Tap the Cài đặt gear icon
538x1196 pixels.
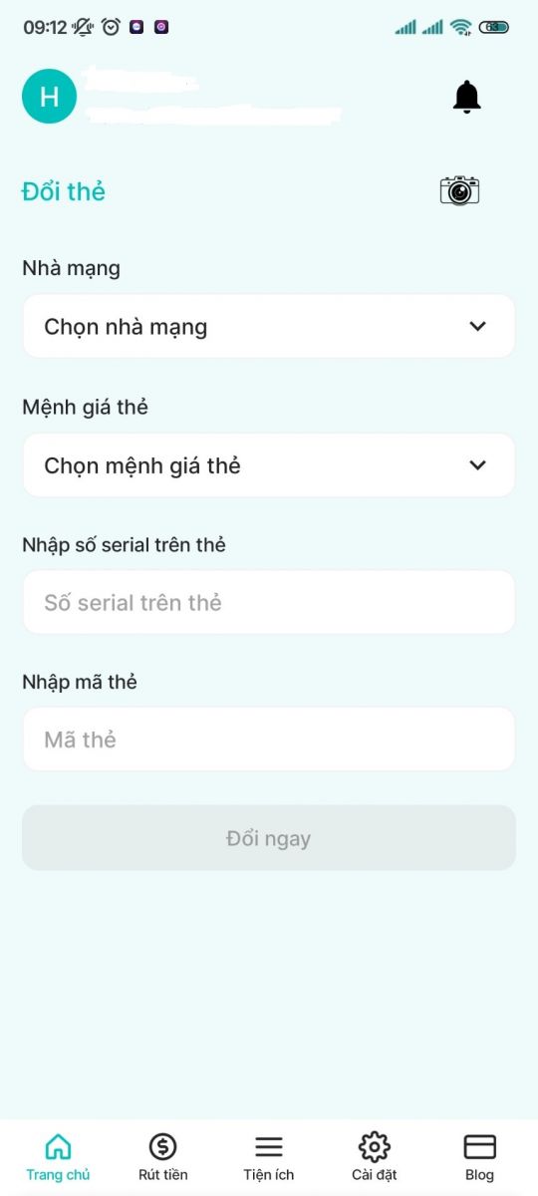tap(375, 1146)
